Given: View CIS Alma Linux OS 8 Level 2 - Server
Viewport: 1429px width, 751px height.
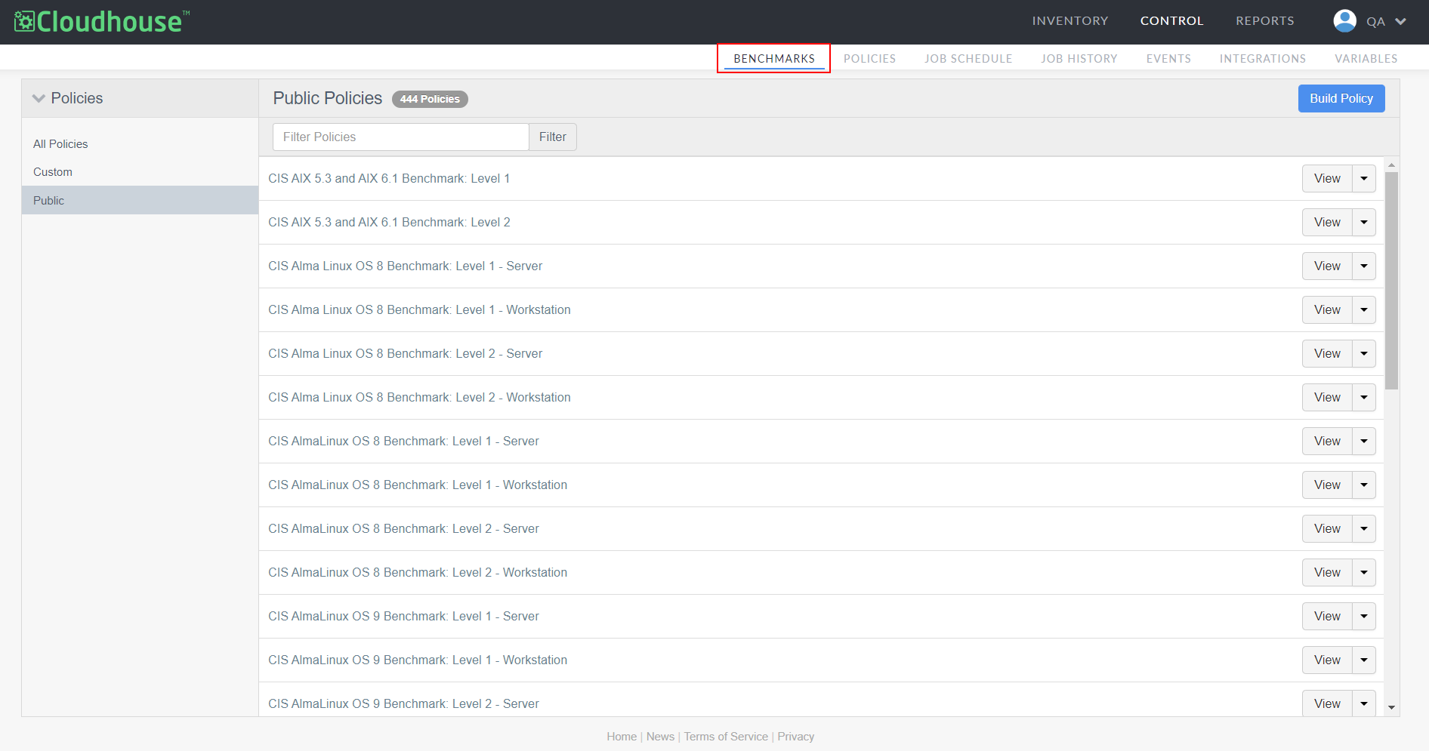Looking at the screenshot, I should pyautogui.click(x=1327, y=354).
